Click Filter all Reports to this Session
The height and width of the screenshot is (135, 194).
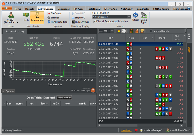coord(110,21)
